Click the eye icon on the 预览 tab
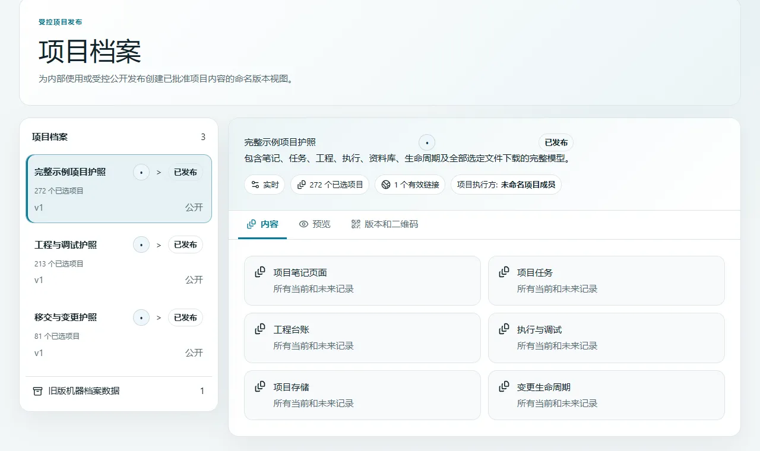Viewport: 760px width, 451px height. pyautogui.click(x=303, y=224)
